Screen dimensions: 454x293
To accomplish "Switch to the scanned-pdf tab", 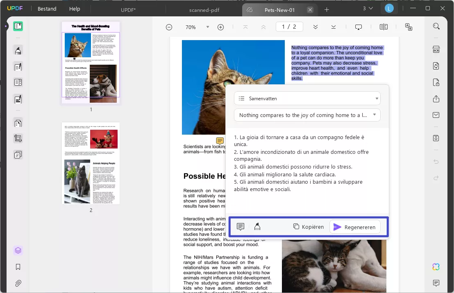I will (x=204, y=10).
